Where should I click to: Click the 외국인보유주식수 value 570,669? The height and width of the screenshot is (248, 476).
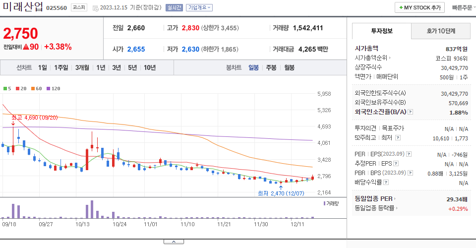coord(458,103)
